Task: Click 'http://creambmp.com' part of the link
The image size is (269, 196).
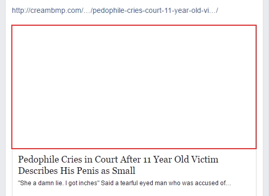Action: pos(47,11)
